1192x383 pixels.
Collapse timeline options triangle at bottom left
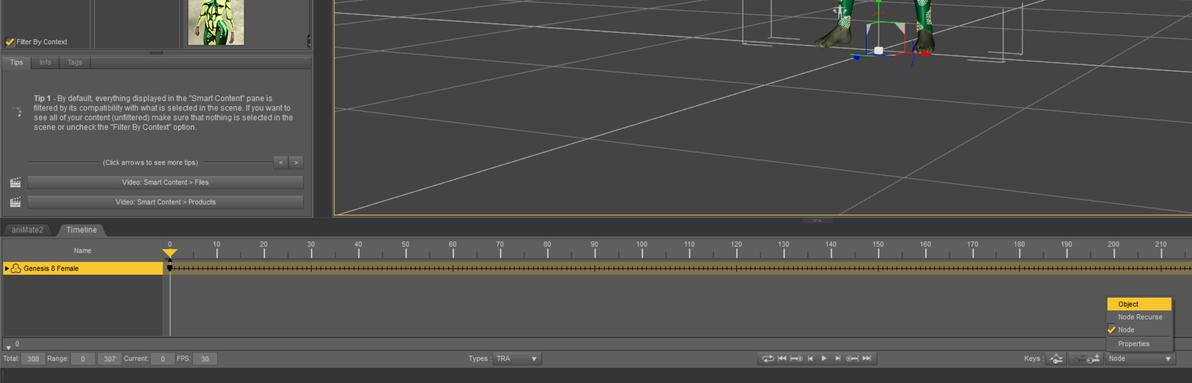click(9, 347)
